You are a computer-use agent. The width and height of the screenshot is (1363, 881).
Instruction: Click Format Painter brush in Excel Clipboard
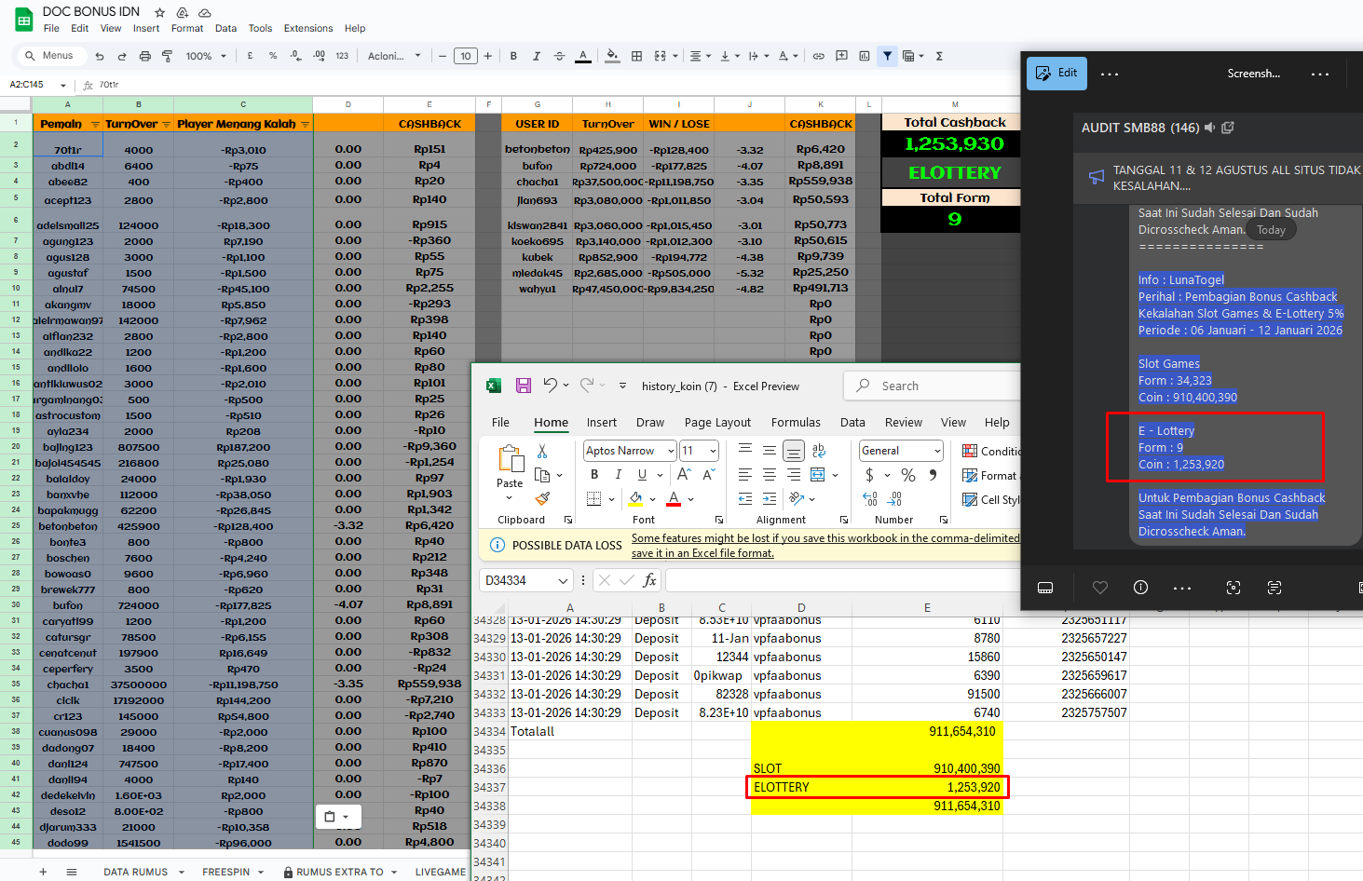543,499
